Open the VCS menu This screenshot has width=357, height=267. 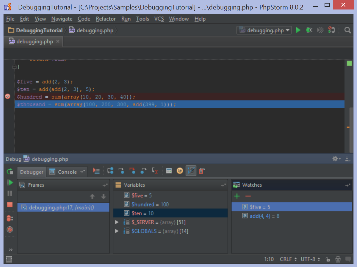(159, 19)
